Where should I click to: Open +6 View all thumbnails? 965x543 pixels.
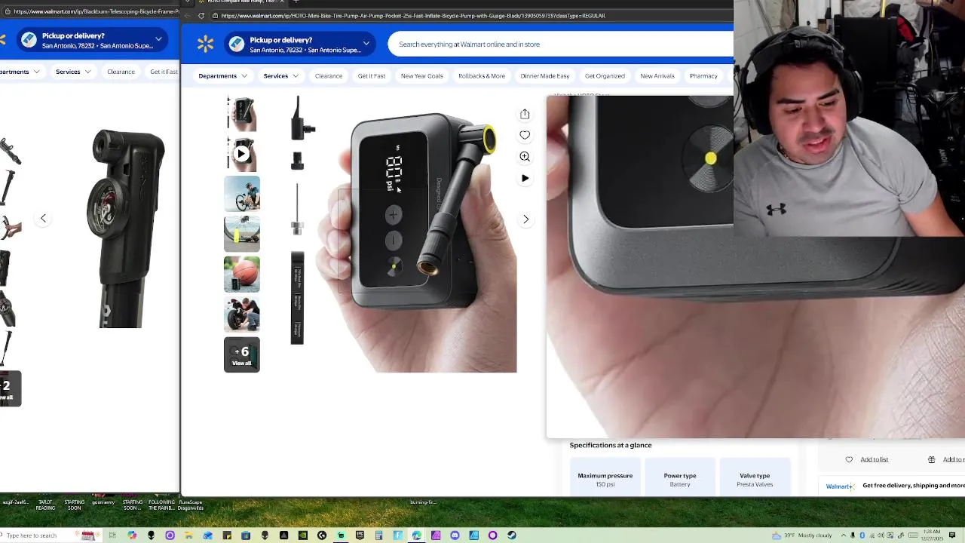tap(242, 355)
